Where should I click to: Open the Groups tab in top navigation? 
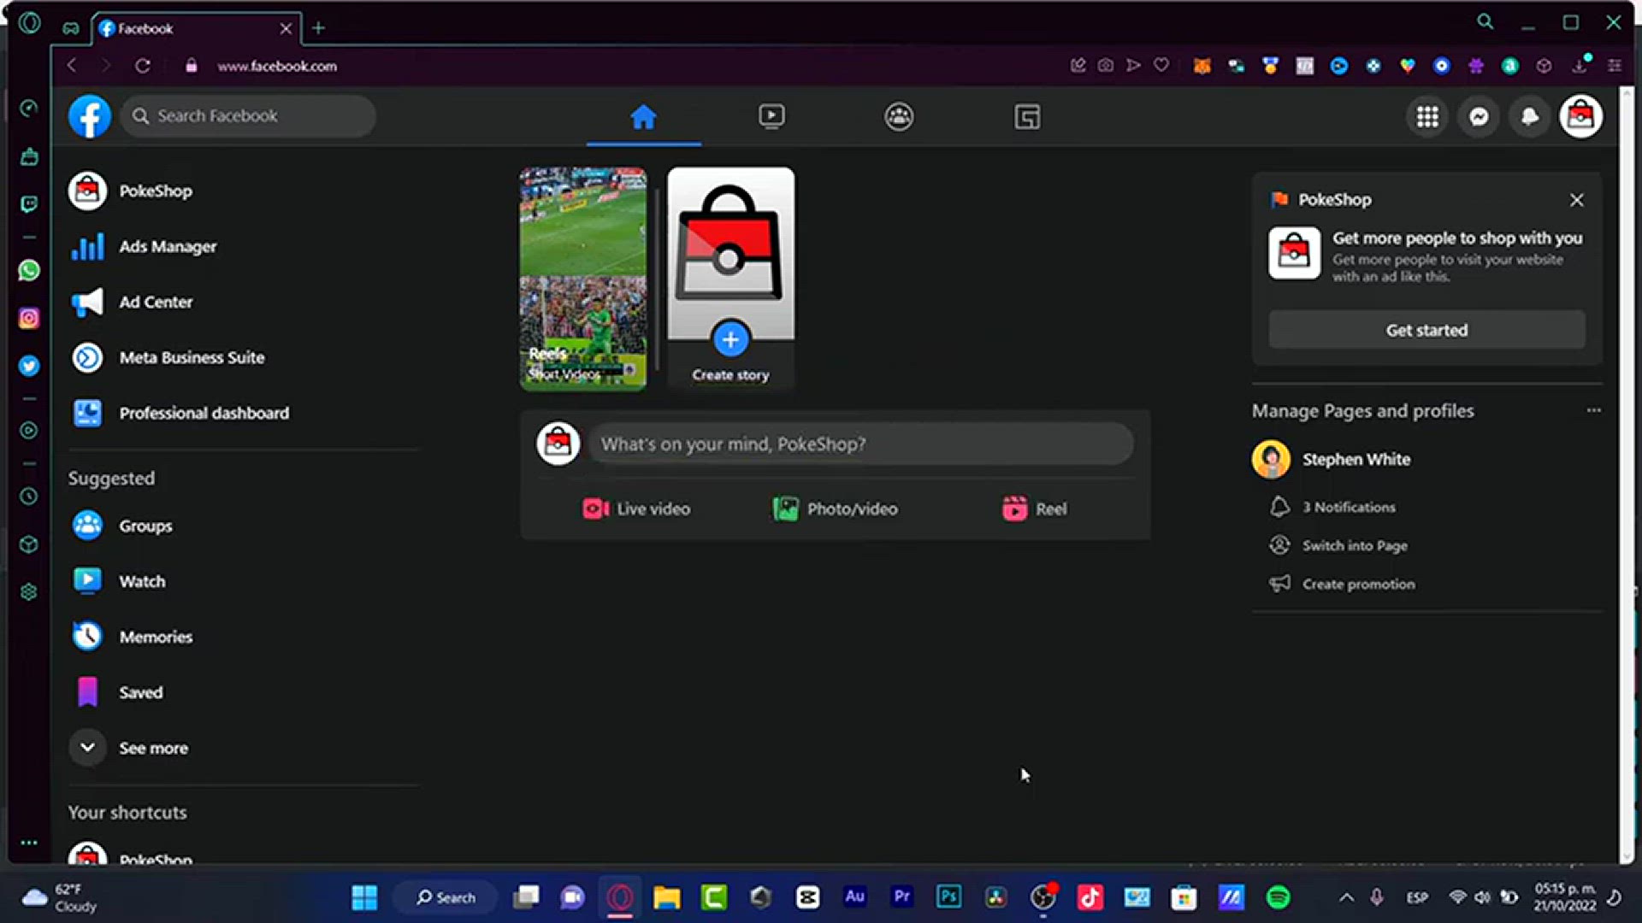coord(899,117)
